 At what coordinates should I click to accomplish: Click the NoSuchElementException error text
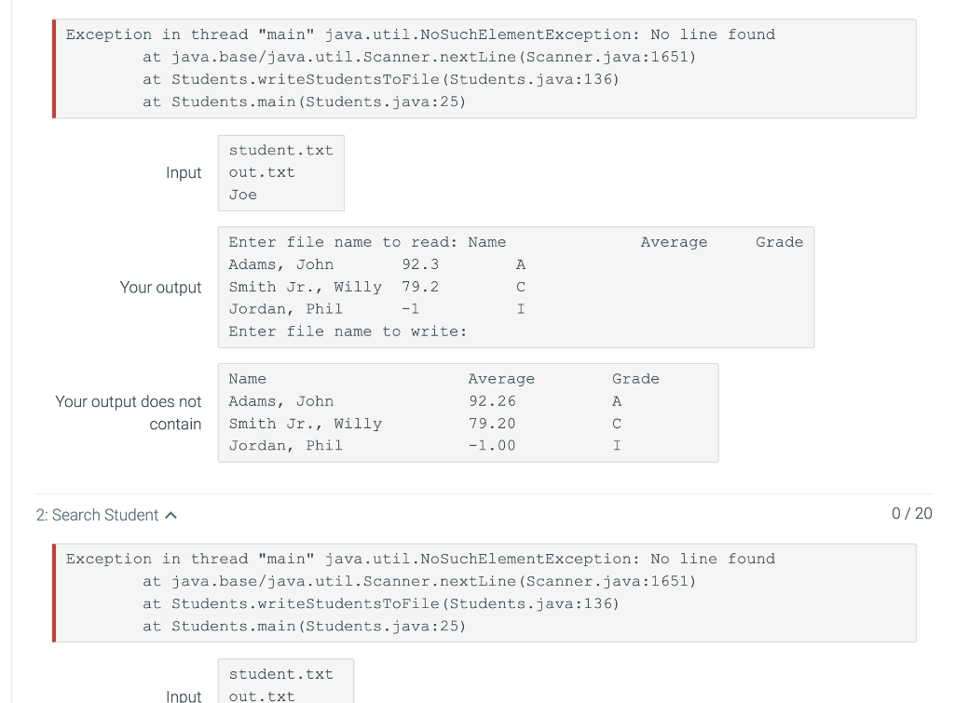point(419,34)
